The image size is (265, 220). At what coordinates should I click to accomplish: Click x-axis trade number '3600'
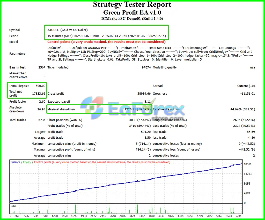tap(151, 216)
